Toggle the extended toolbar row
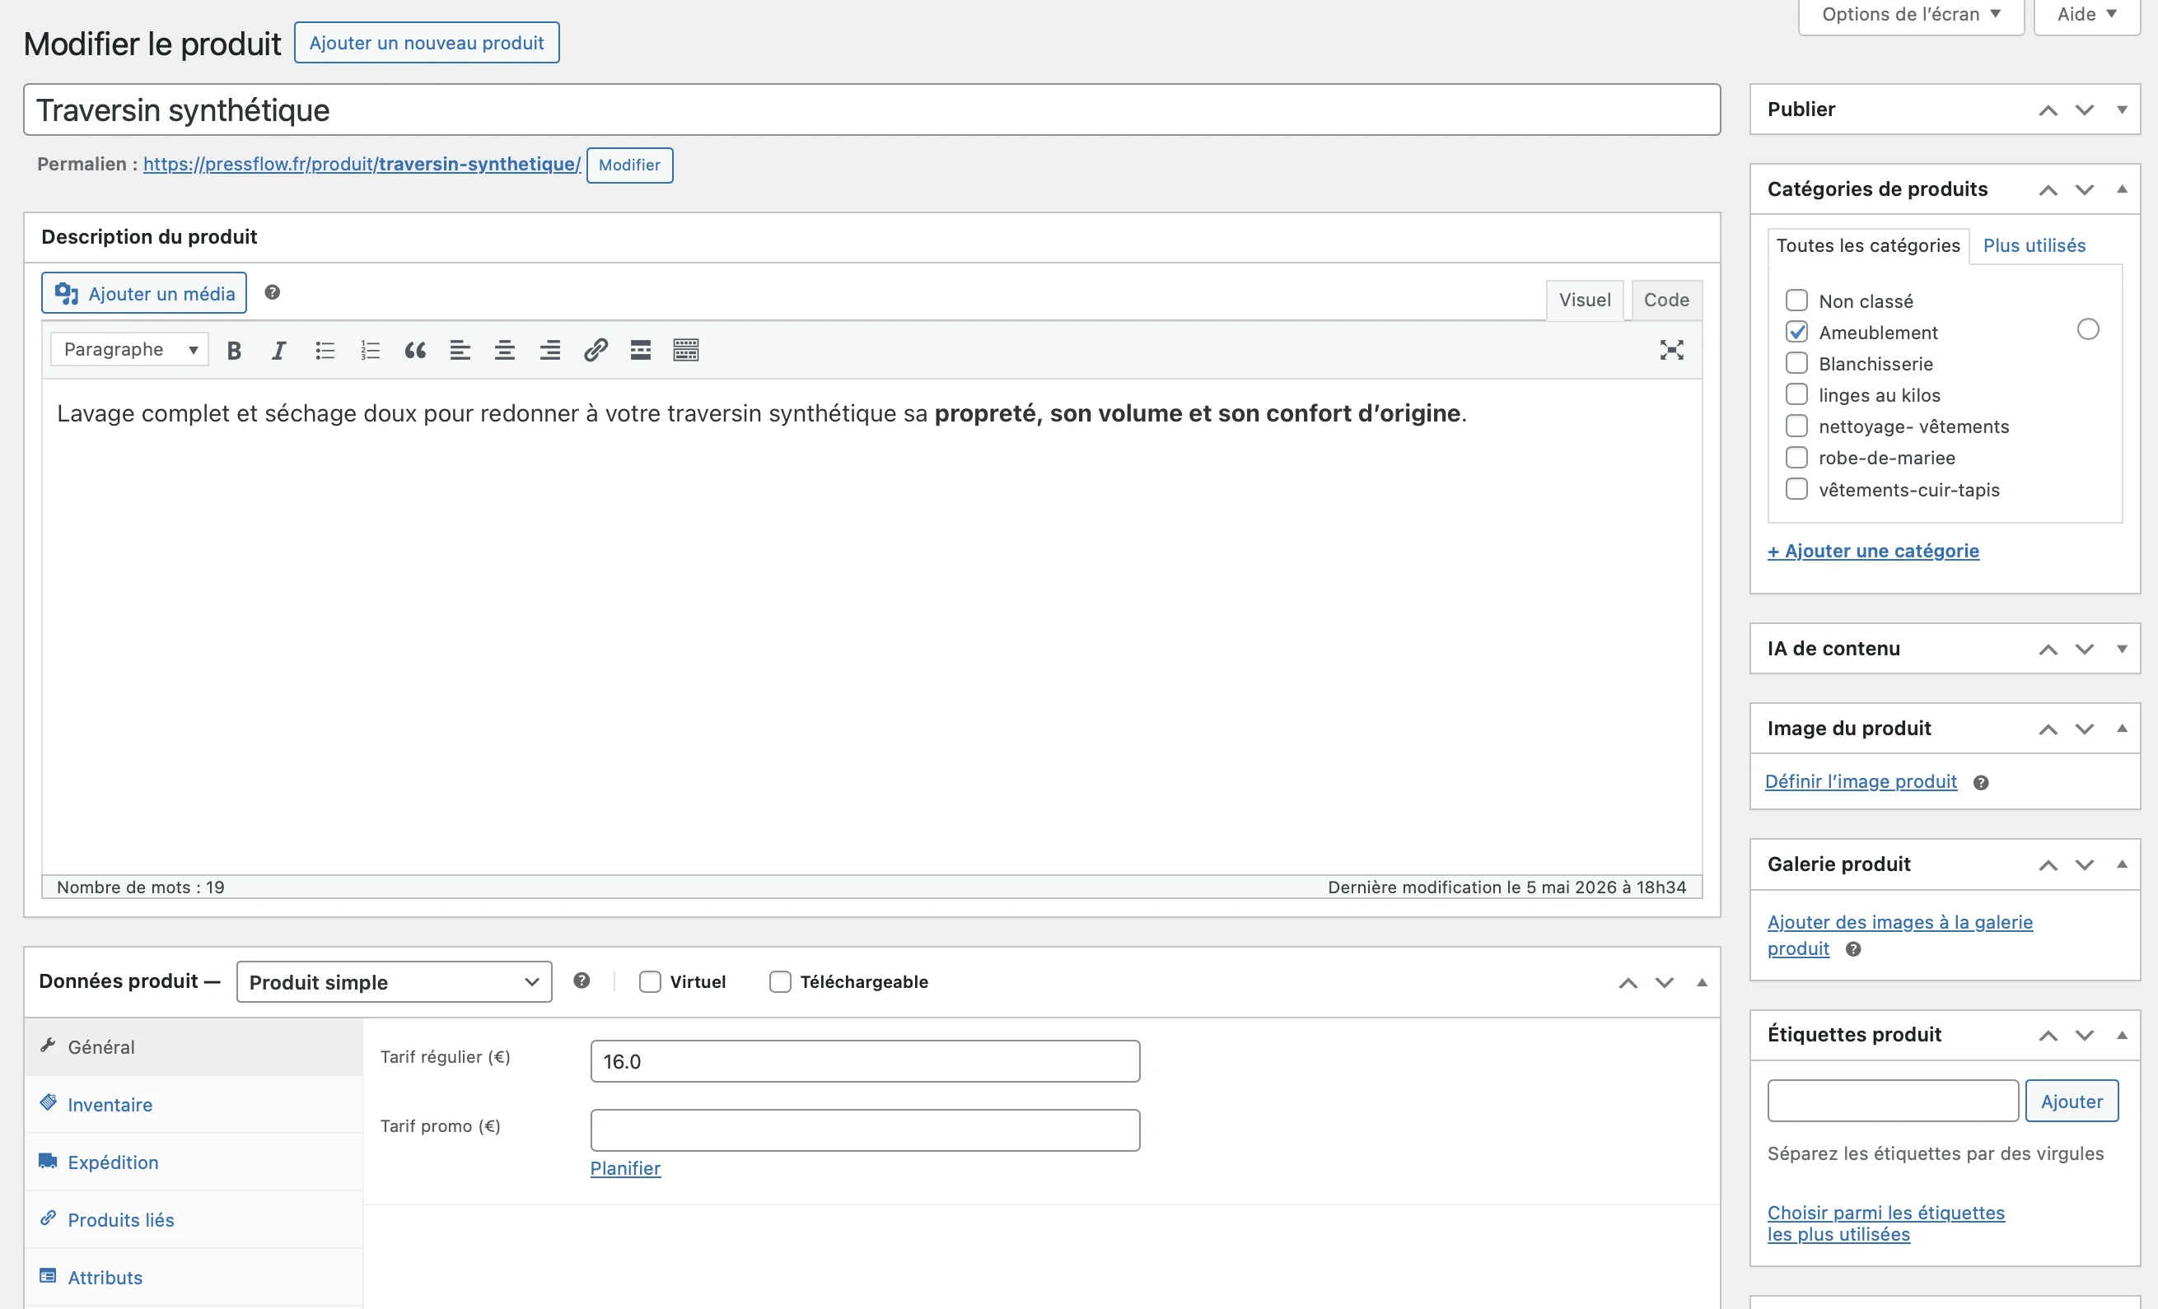This screenshot has width=2158, height=1309. pyautogui.click(x=686, y=350)
